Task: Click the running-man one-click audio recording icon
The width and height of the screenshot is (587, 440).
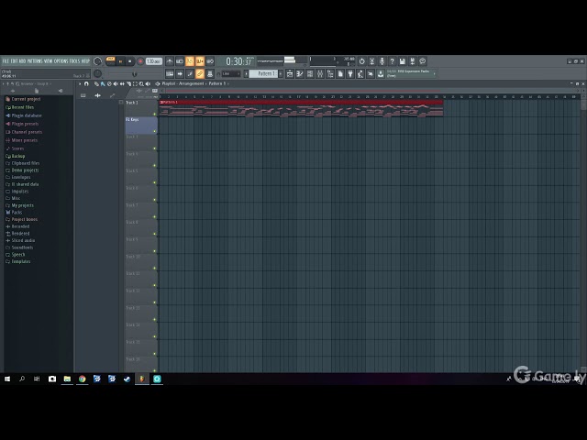Action: point(360,73)
